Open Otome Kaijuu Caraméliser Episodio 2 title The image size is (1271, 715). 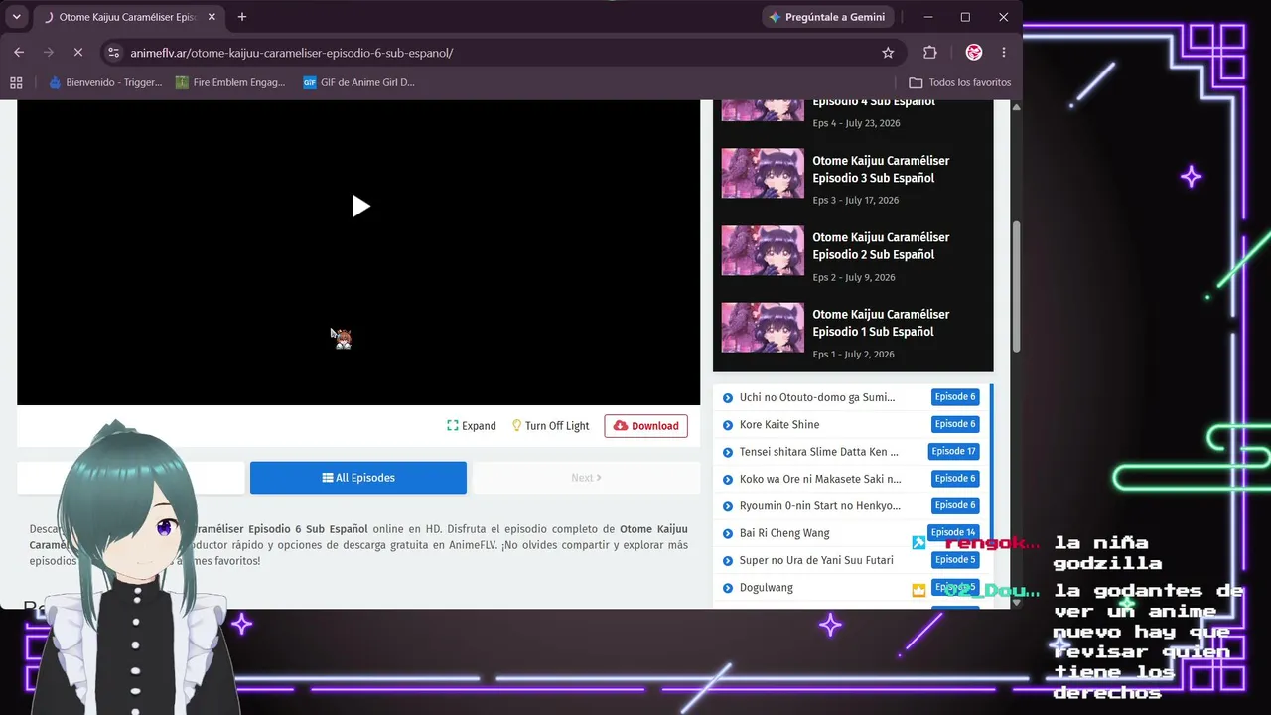(x=881, y=246)
